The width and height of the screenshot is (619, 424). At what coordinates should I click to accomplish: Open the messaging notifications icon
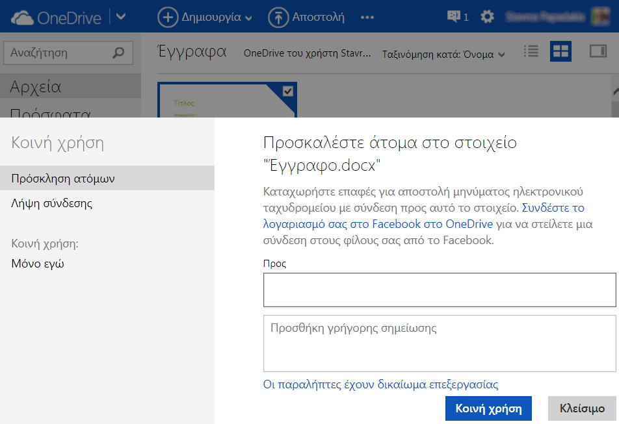click(454, 16)
